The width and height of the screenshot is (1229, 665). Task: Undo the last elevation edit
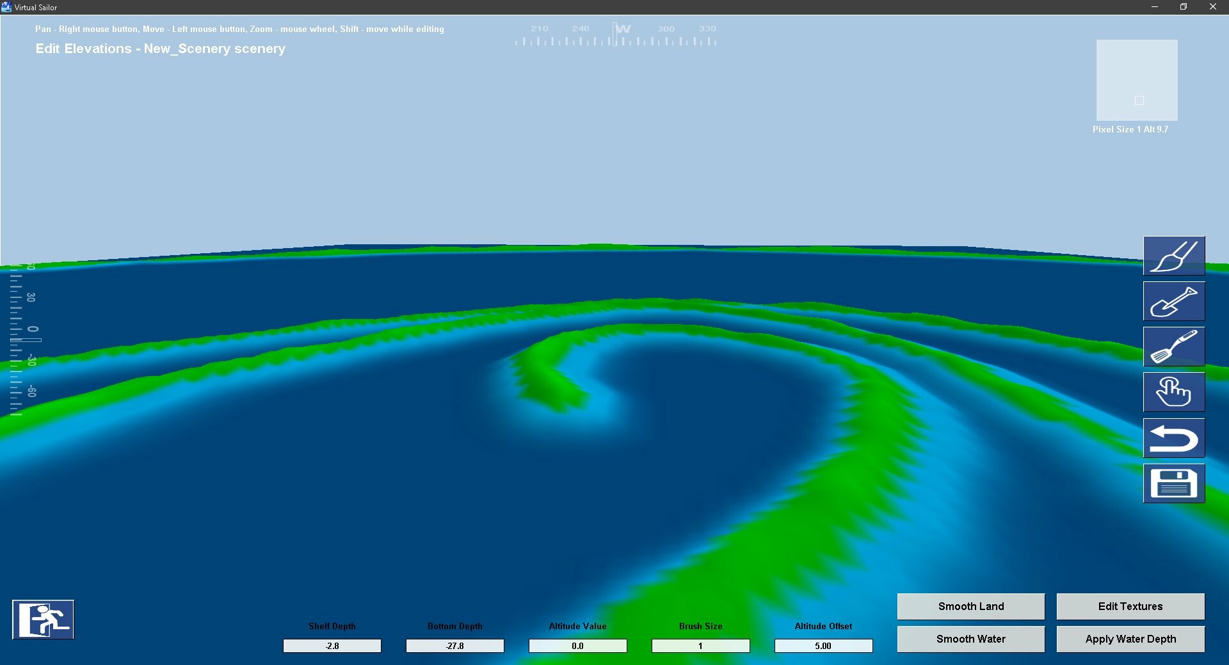click(x=1174, y=437)
